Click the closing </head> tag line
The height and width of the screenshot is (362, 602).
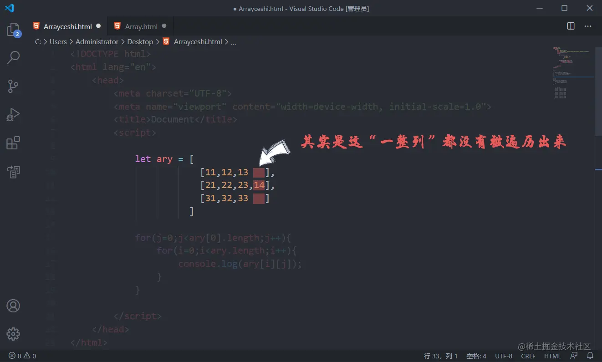tap(111, 329)
